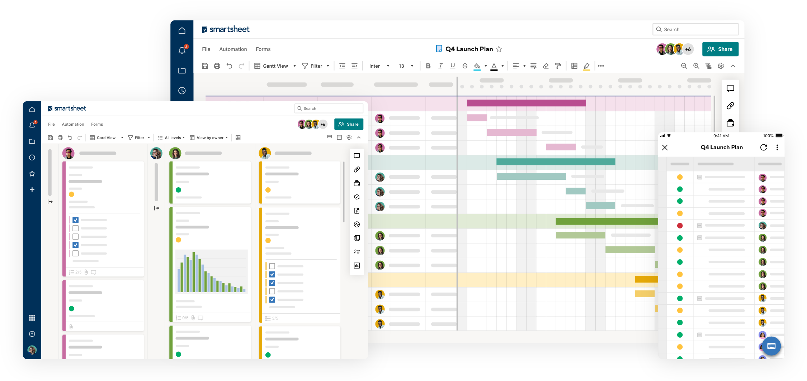The image size is (807, 381).
Task: Open the Automation menu
Action: 233,49
